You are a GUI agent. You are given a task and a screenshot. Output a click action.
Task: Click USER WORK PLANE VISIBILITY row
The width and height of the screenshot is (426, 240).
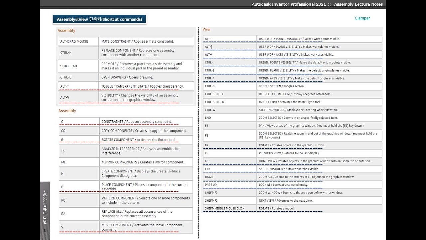[293, 47]
